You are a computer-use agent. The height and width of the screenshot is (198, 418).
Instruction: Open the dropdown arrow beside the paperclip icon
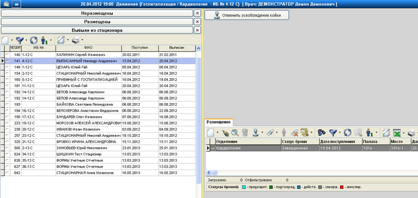click(277, 132)
